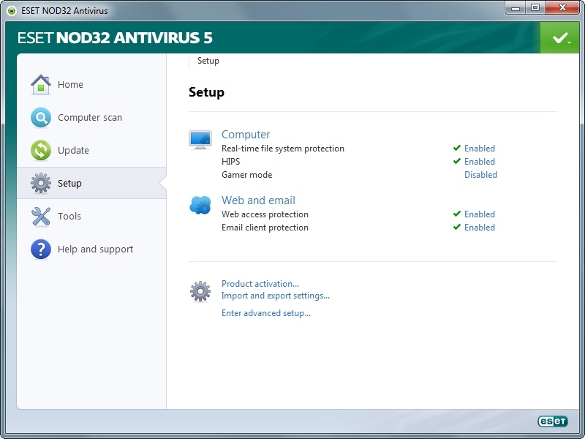Click the gear icon beside Product activation
Viewport: 585px width, 439px height.
tap(200, 291)
